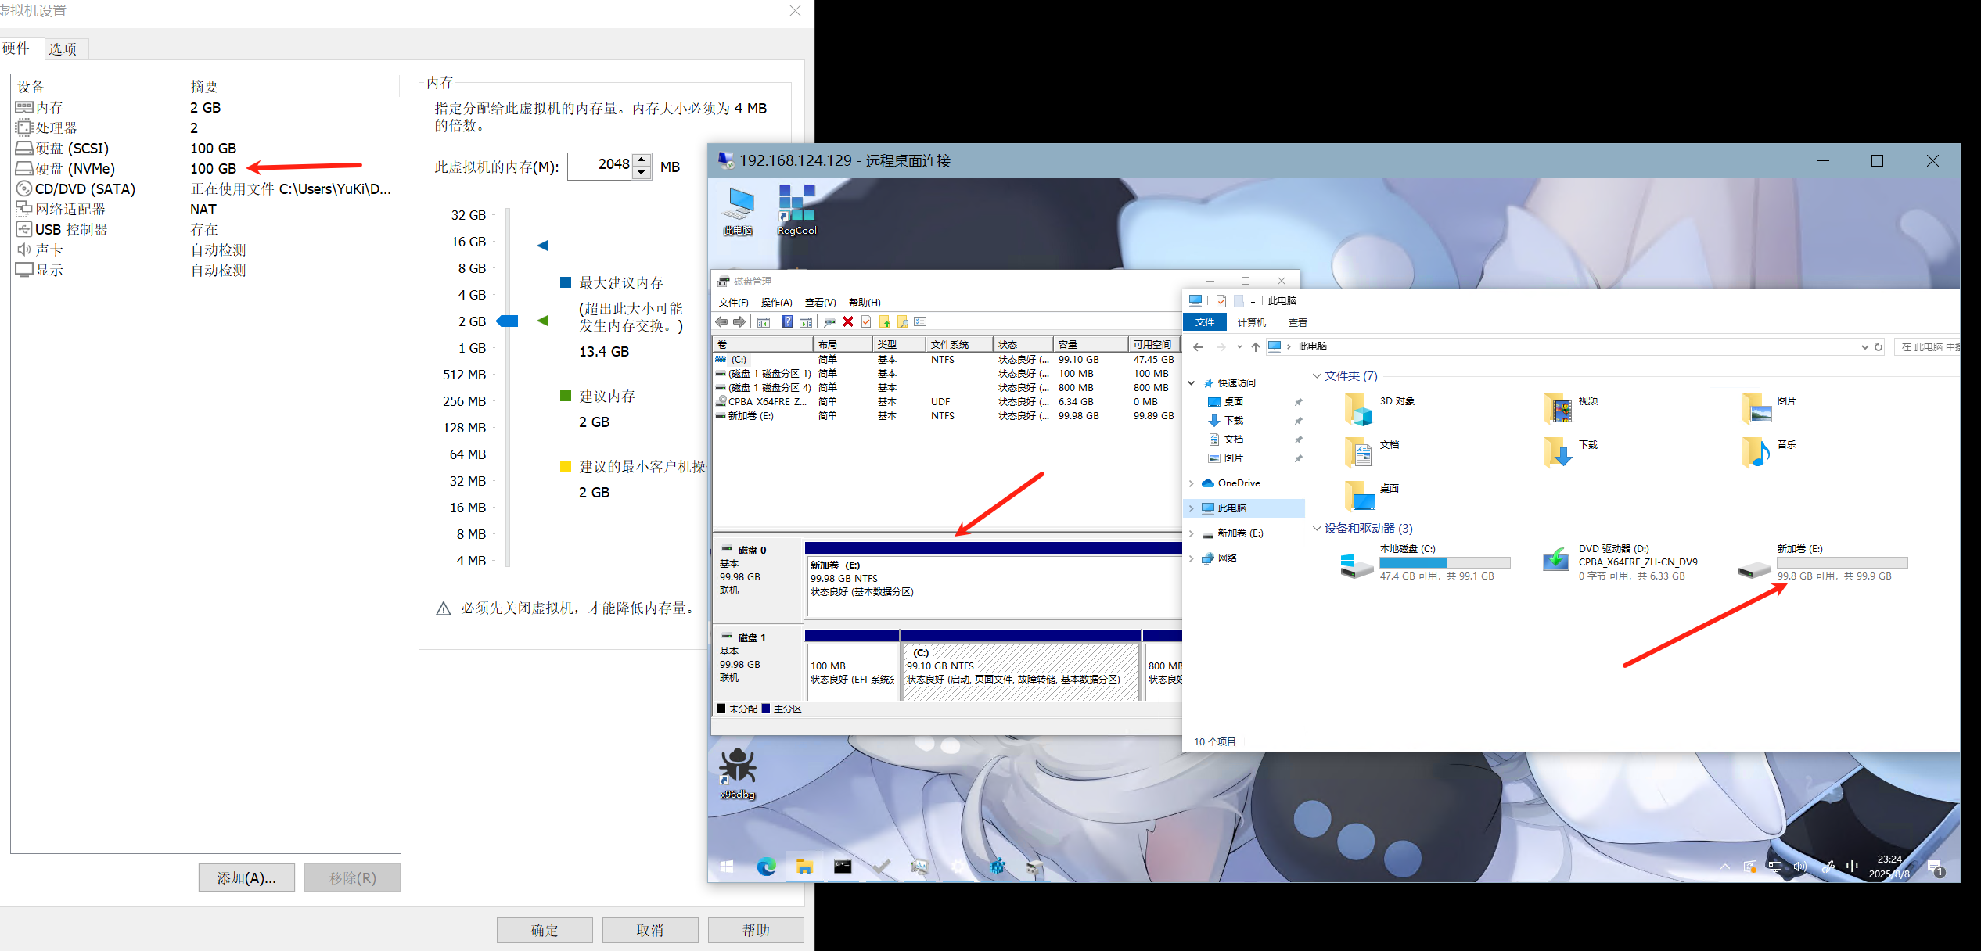
Task: Click the 此虚拟机的内存 input field
Action: point(599,165)
